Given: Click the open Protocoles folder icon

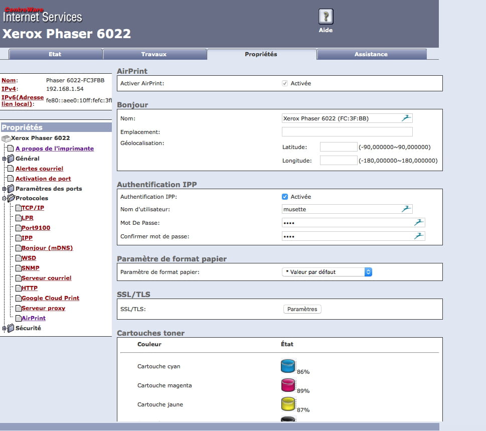Looking at the screenshot, I should 11,198.
